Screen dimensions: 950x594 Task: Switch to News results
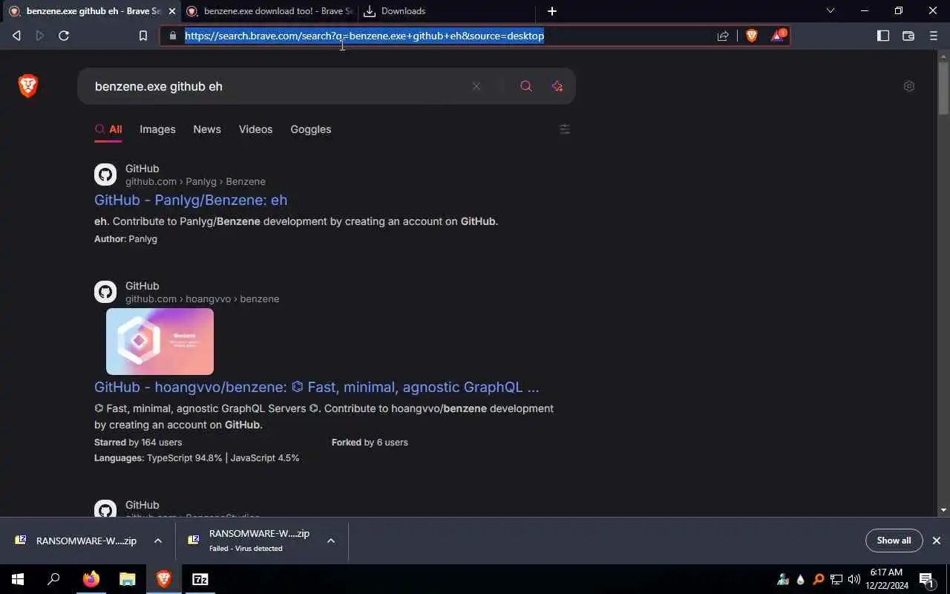207,129
